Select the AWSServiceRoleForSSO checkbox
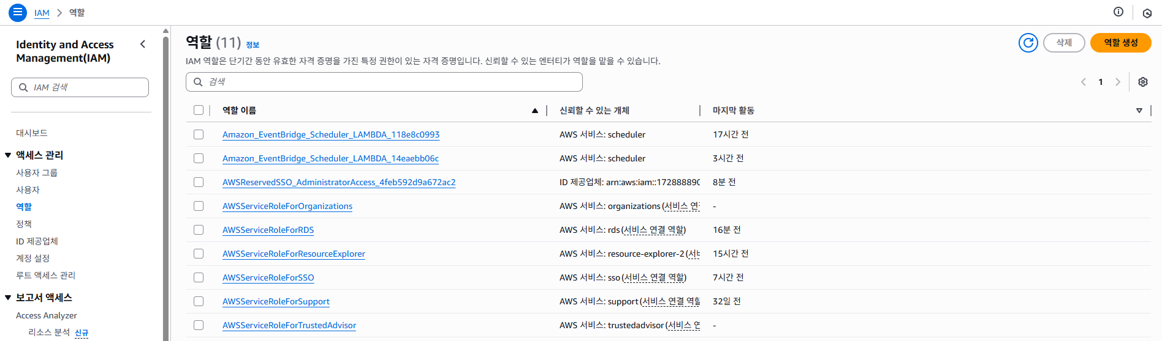This screenshot has width=1162, height=341. (x=199, y=277)
